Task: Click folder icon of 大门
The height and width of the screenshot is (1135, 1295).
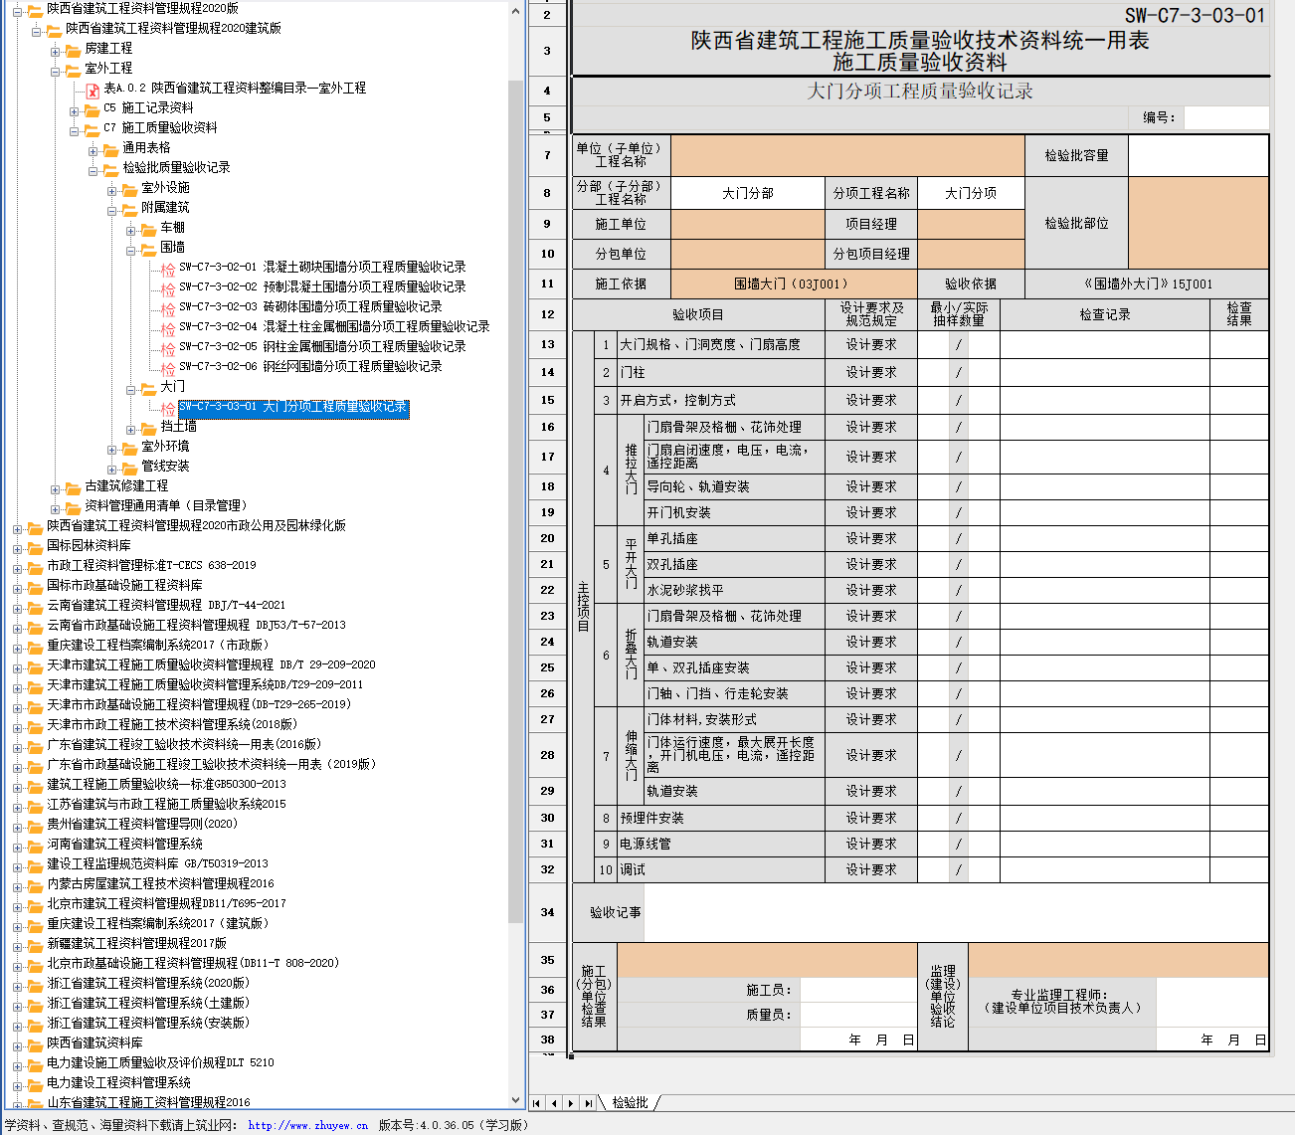Action: tap(148, 387)
